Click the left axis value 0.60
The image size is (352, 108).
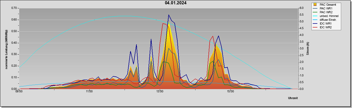pos(14,20)
